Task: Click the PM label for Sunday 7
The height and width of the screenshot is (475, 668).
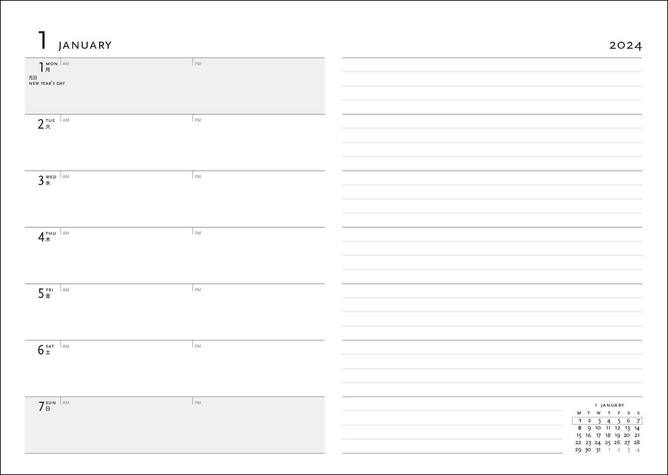Action: (x=198, y=403)
